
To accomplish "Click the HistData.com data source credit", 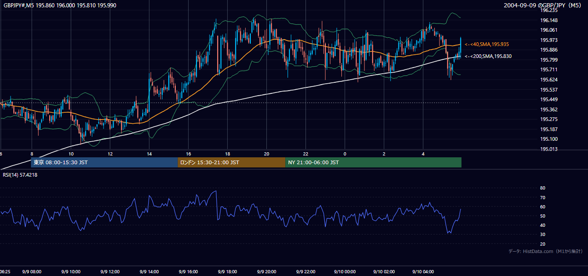I will (546, 251).
